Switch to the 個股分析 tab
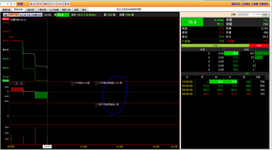Image resolution: width=272 pixels, height=150 pixels. pyautogui.click(x=66, y=10)
